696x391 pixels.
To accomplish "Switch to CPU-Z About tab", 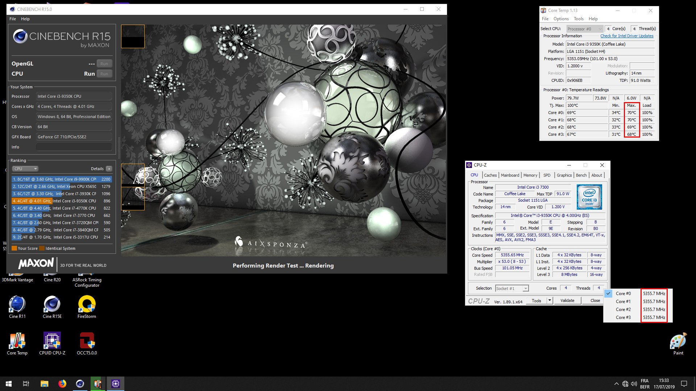I will point(597,175).
